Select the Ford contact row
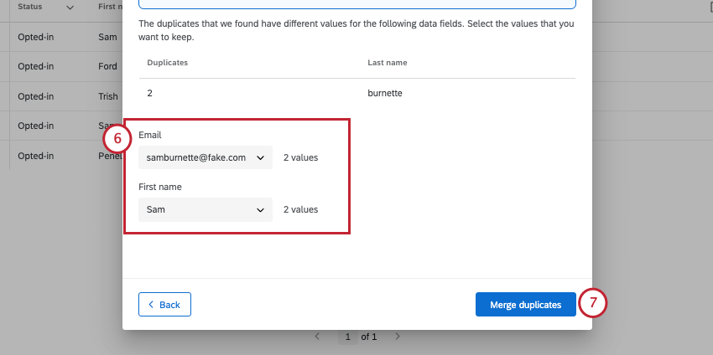Viewport: 713px width, 355px height. 107,67
